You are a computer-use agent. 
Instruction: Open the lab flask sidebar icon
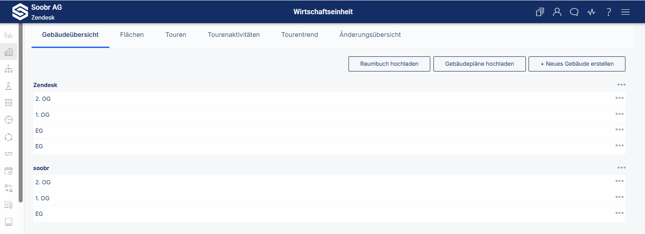(x=8, y=86)
